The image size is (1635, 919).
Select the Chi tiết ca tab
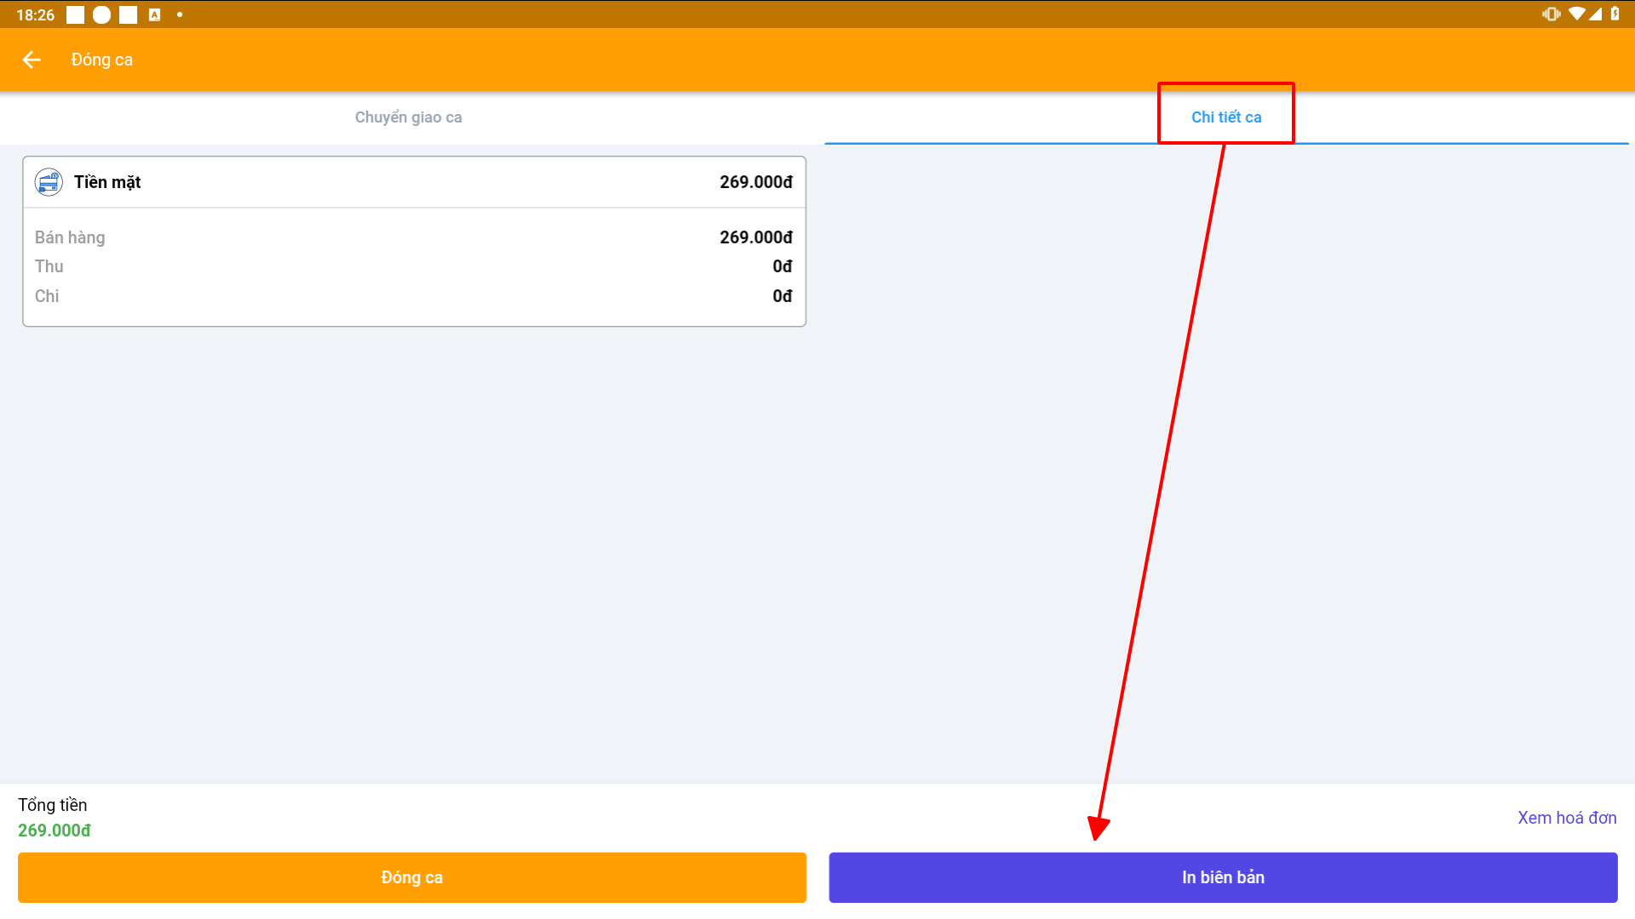[x=1226, y=117]
